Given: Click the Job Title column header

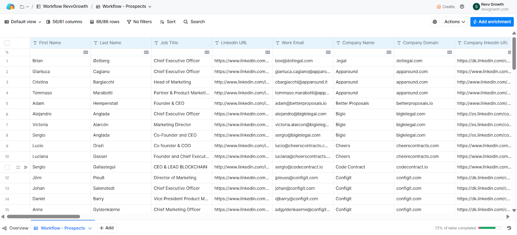Looking at the screenshot, I should (x=182, y=43).
